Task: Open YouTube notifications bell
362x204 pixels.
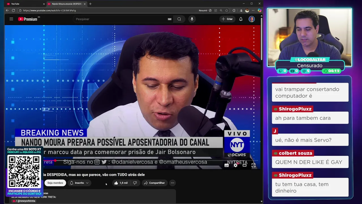Action: tap(241, 19)
